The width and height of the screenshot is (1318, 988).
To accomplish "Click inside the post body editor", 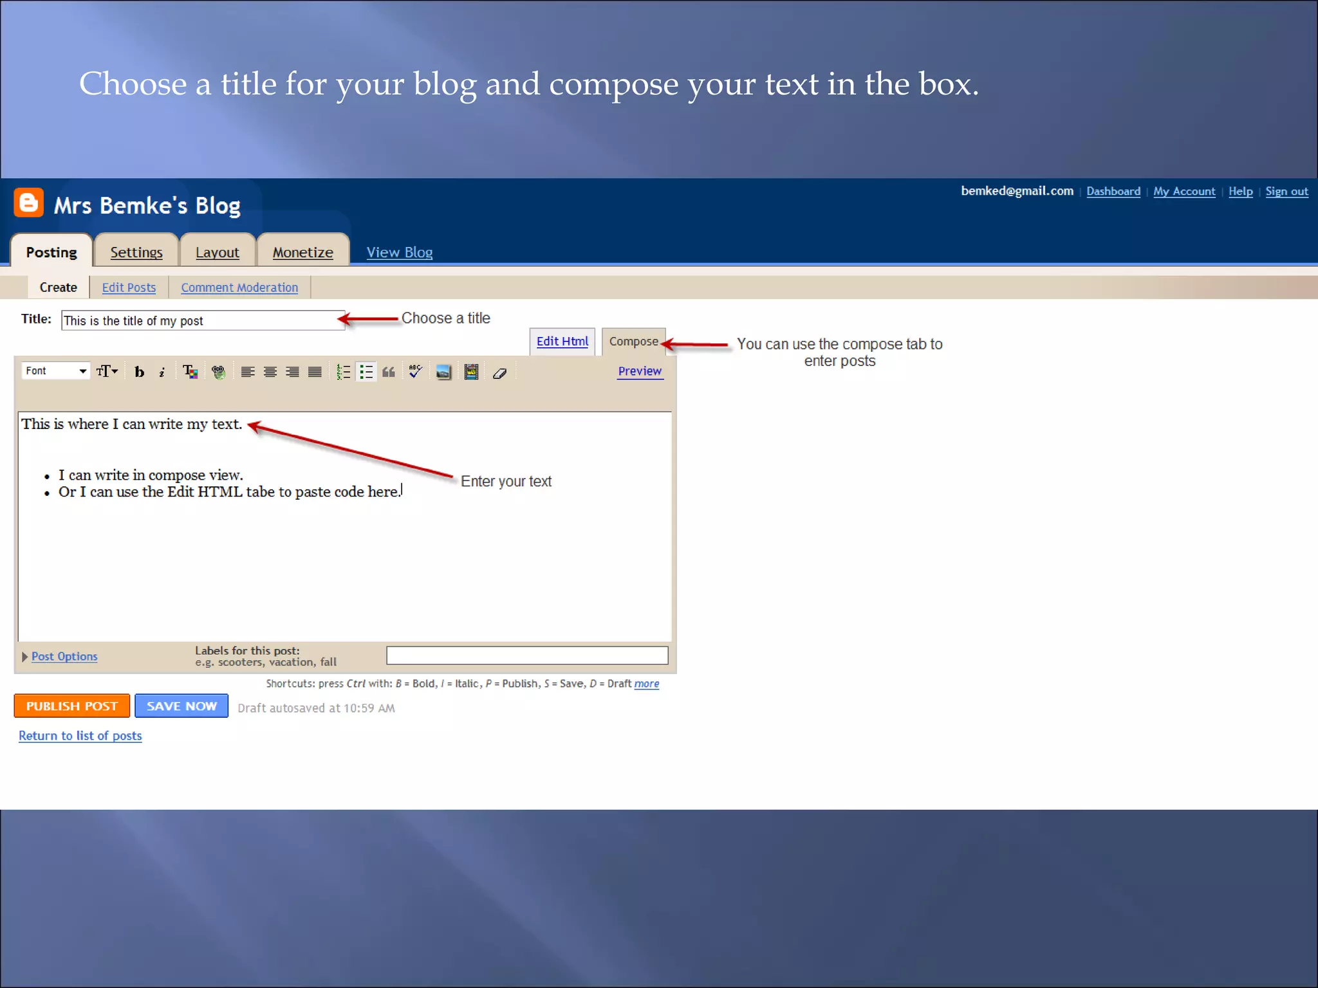I will [x=345, y=526].
